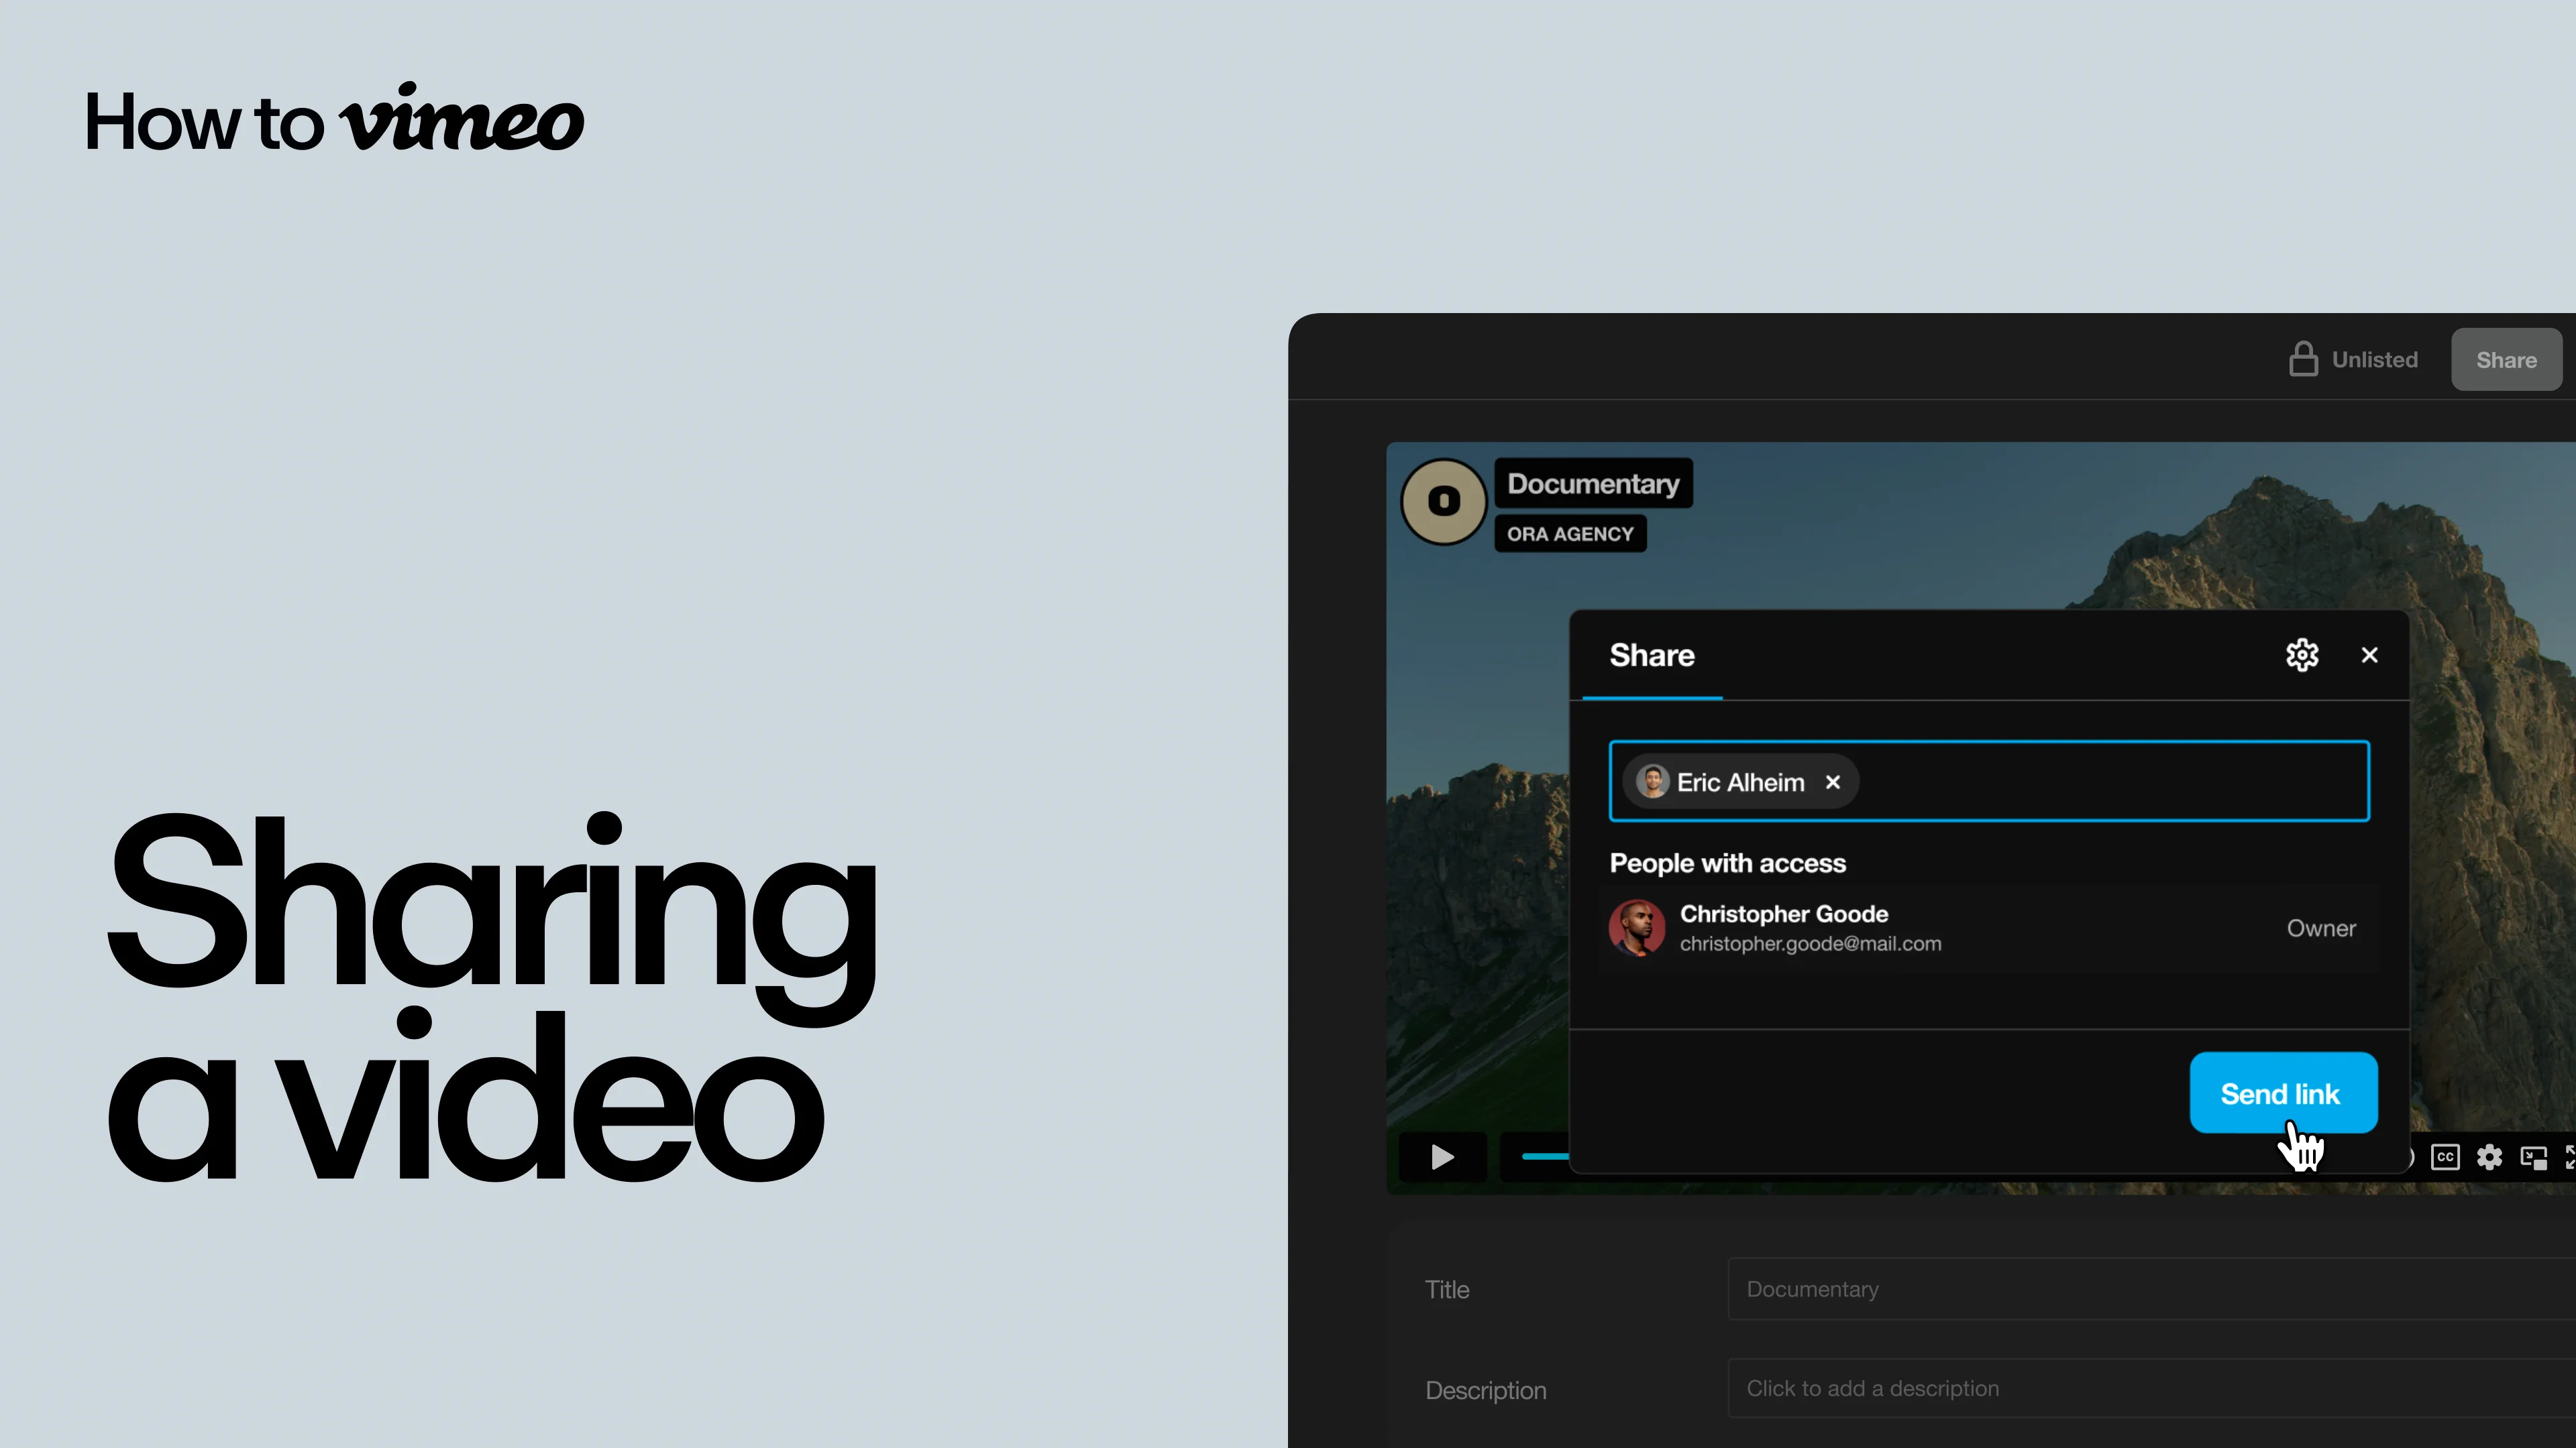Viewport: 2576px width, 1448px height.
Task: Click christopher.goode@mail.com email text
Action: point(1810,943)
